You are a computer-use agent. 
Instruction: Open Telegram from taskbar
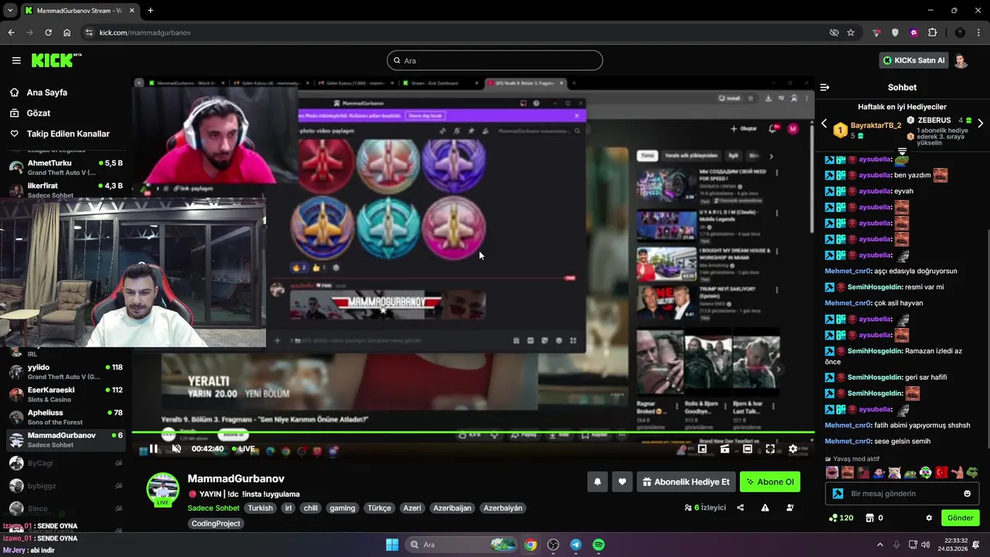[575, 545]
